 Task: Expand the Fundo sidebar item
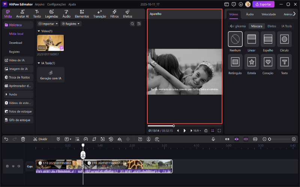click(x=18, y=94)
